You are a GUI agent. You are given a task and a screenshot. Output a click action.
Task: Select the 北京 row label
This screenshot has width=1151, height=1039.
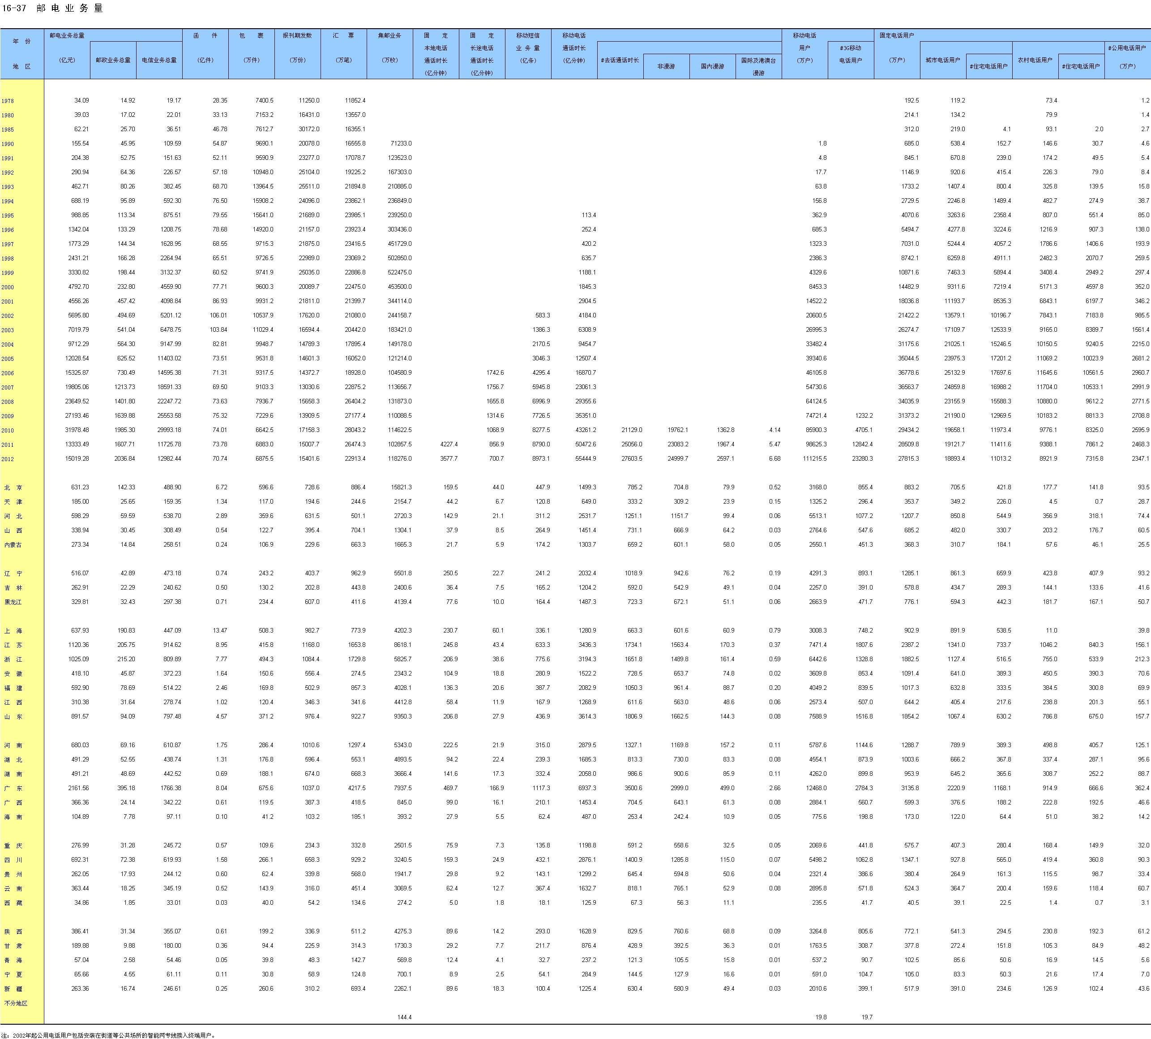[13, 487]
